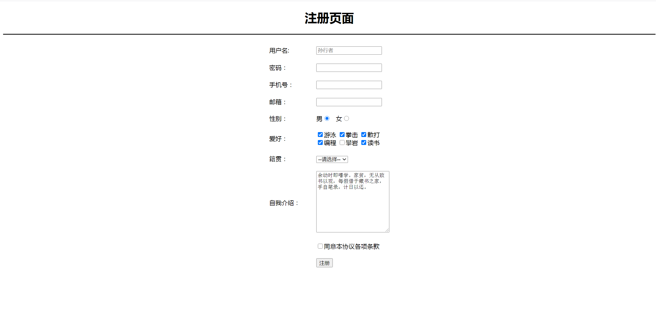This screenshot has height=325, width=656.
Task: Uncheck the 游泳 hobby checkbox
Action: tap(320, 135)
